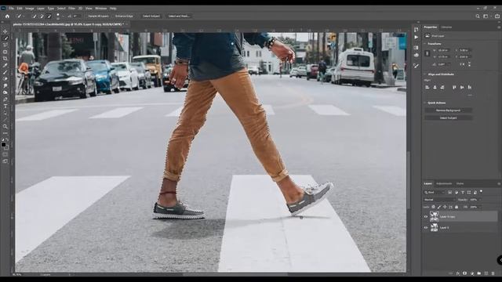Click the rotation angle input field
The height and width of the screenshot is (282, 502).
(x=444, y=64)
